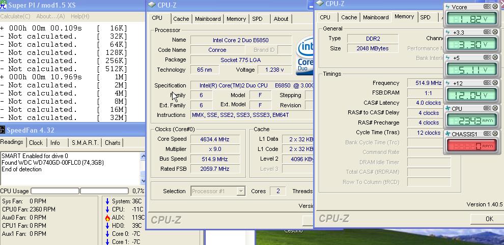Open SPD tab in CPU-Z Memory window
The image size is (504, 245).
425,17
